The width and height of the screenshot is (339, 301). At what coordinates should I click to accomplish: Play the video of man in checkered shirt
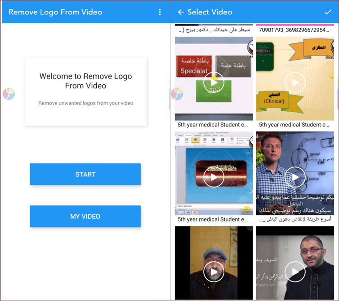(x=295, y=177)
